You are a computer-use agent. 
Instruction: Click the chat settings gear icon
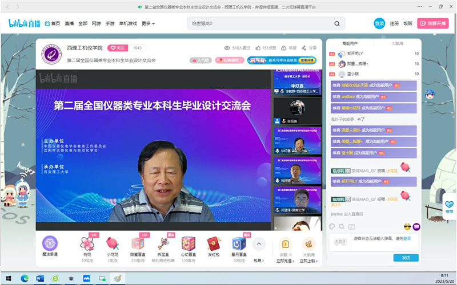[342, 226]
